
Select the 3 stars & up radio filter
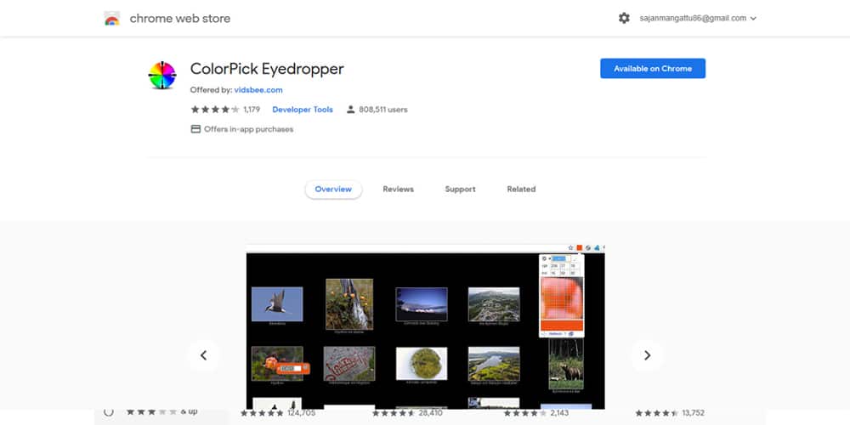[109, 411]
